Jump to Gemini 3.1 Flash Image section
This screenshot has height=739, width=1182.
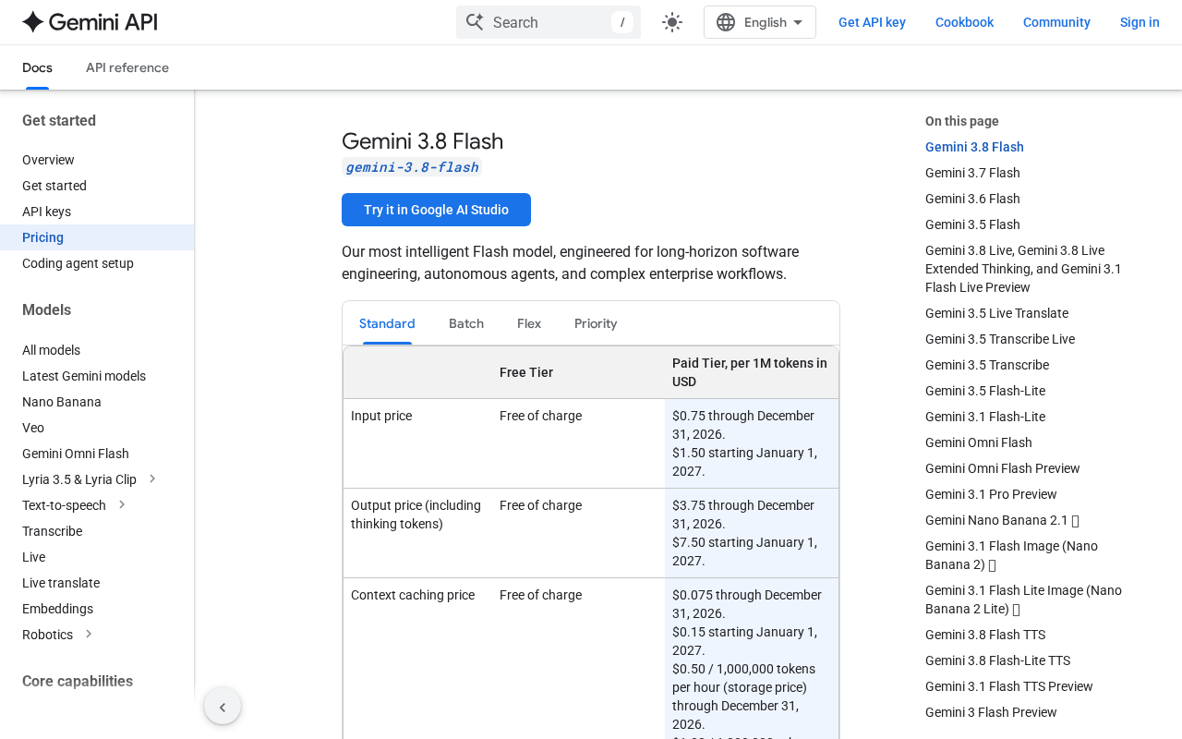point(1011,555)
